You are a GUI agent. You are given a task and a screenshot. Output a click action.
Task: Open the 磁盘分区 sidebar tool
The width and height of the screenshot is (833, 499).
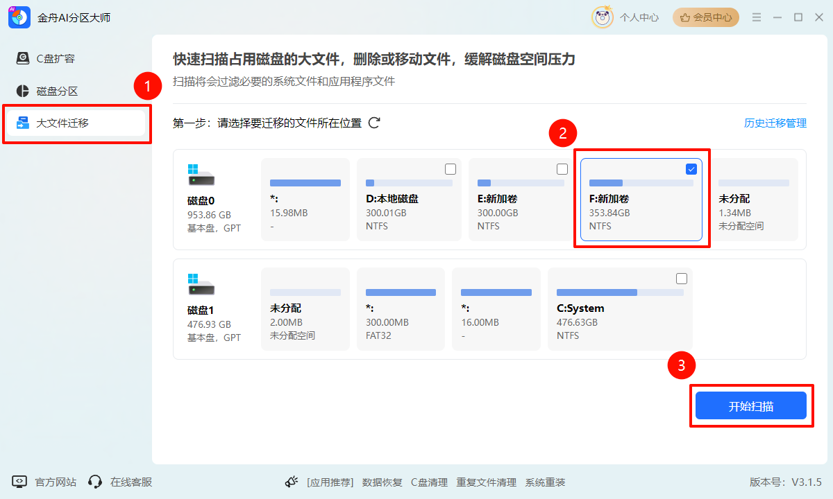[23, 89]
